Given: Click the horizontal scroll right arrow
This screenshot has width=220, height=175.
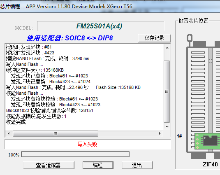Looking at the screenshot, I should pyautogui.click(x=160, y=133).
